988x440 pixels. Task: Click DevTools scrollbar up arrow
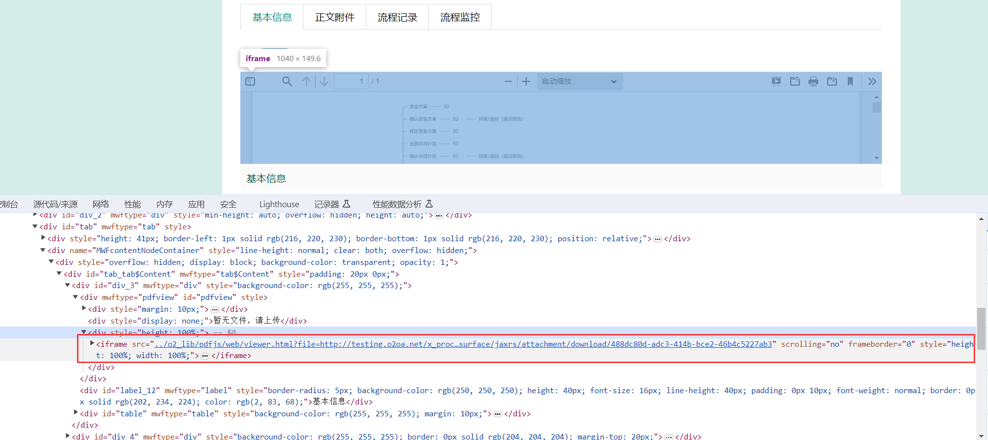pos(981,219)
